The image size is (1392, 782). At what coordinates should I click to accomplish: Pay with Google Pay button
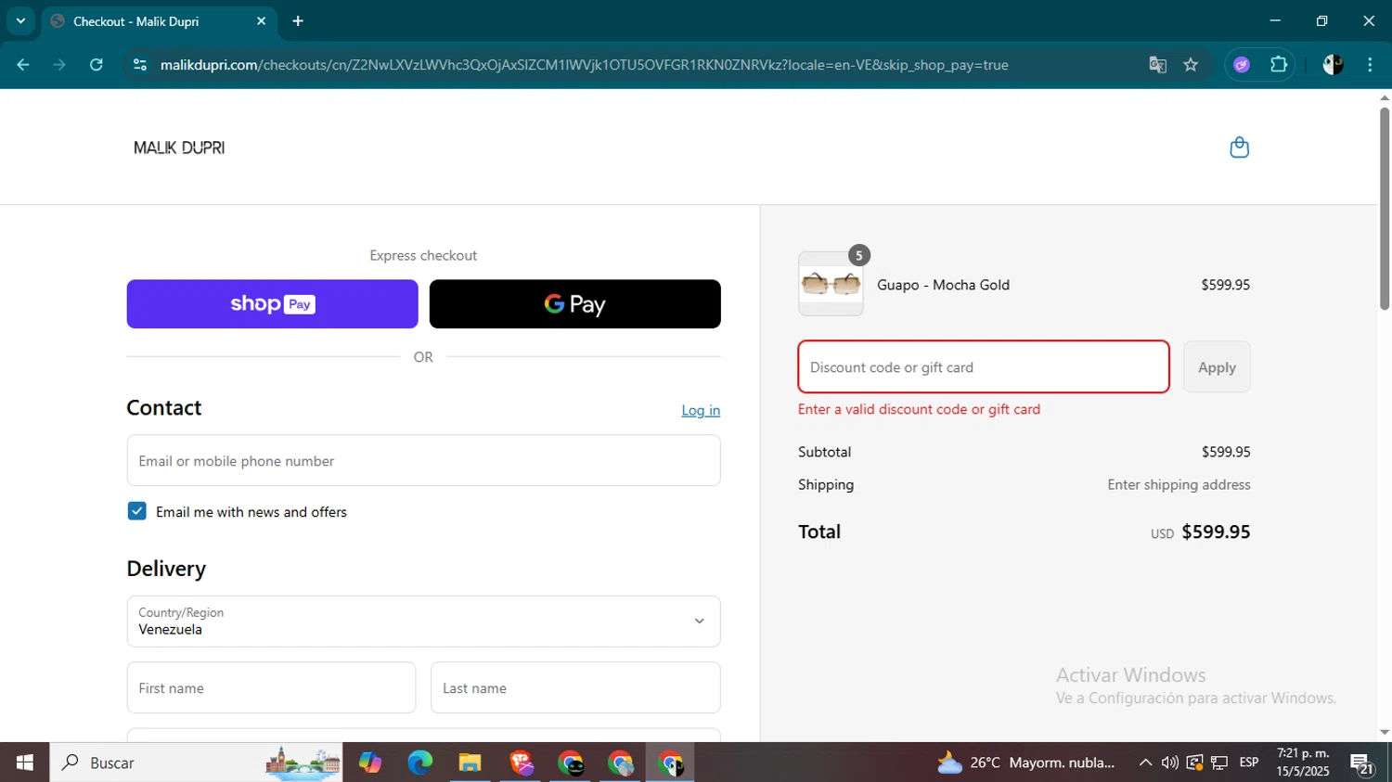pos(574,304)
